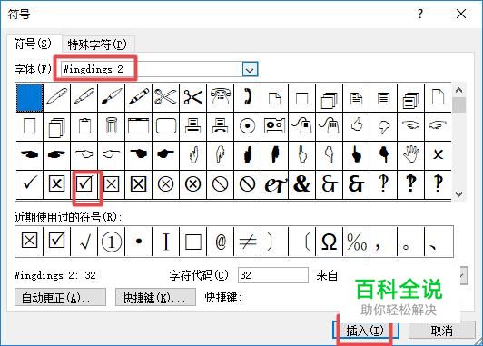Select the trash can symbol
The height and width of the screenshot is (346, 483).
click(111, 126)
